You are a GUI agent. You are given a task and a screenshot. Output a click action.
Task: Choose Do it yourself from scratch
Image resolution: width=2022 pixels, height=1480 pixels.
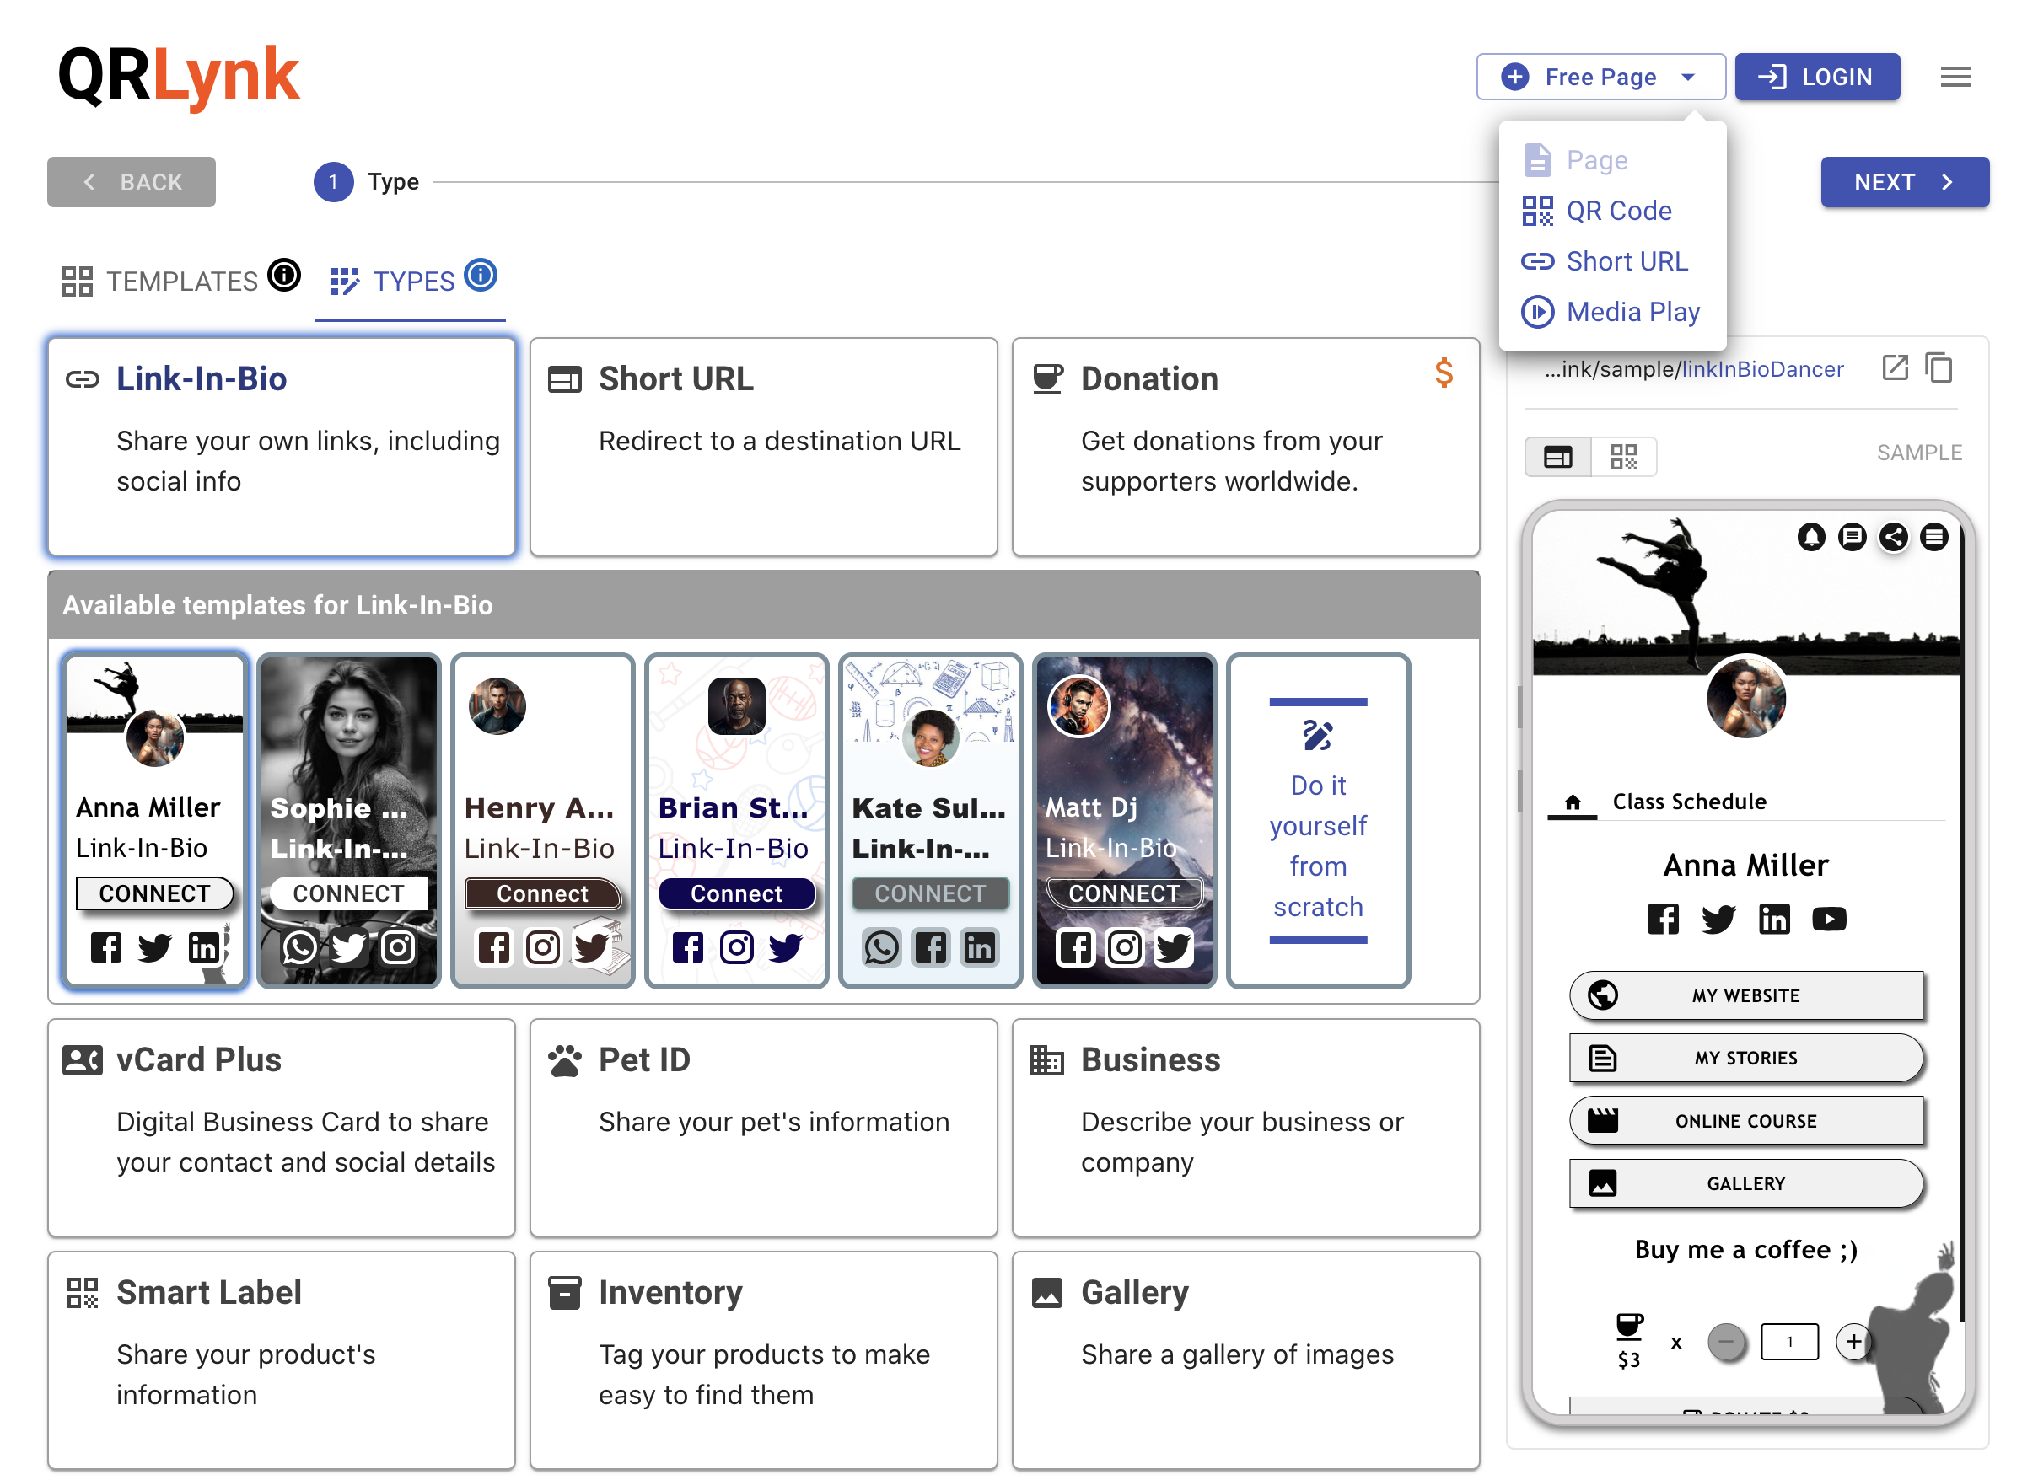(x=1318, y=821)
